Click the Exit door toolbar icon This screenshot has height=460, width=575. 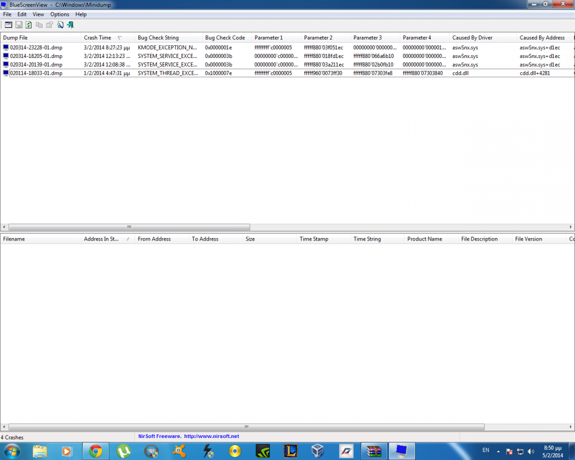[70, 24]
